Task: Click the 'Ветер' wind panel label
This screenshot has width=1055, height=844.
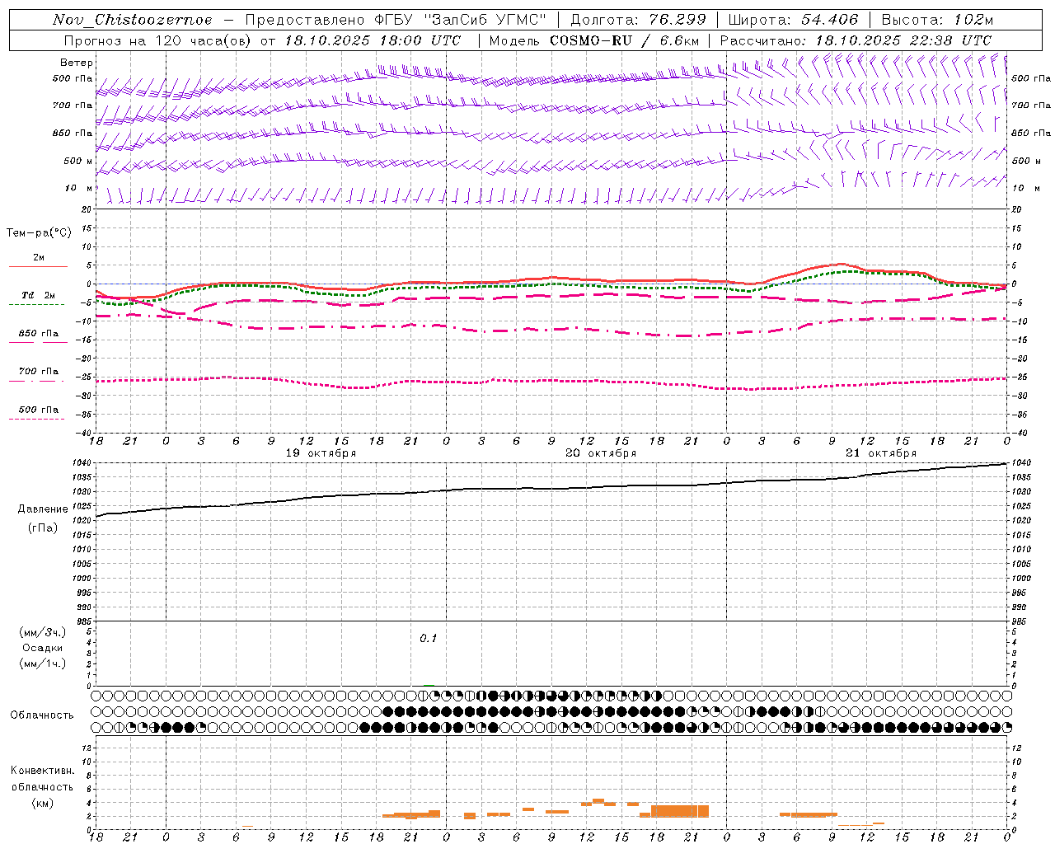Action: click(x=77, y=63)
